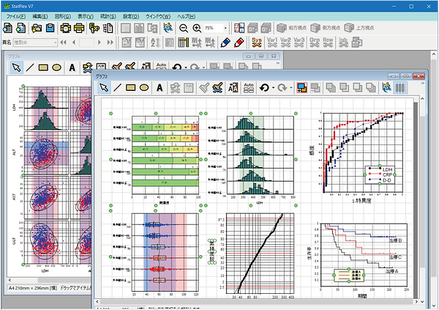439x310 pixels.
Task: Toggle the blue pen marker tool
Action: pyautogui.click(x=225, y=43)
